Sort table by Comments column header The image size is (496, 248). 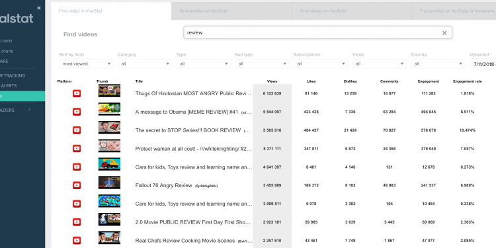click(x=389, y=81)
